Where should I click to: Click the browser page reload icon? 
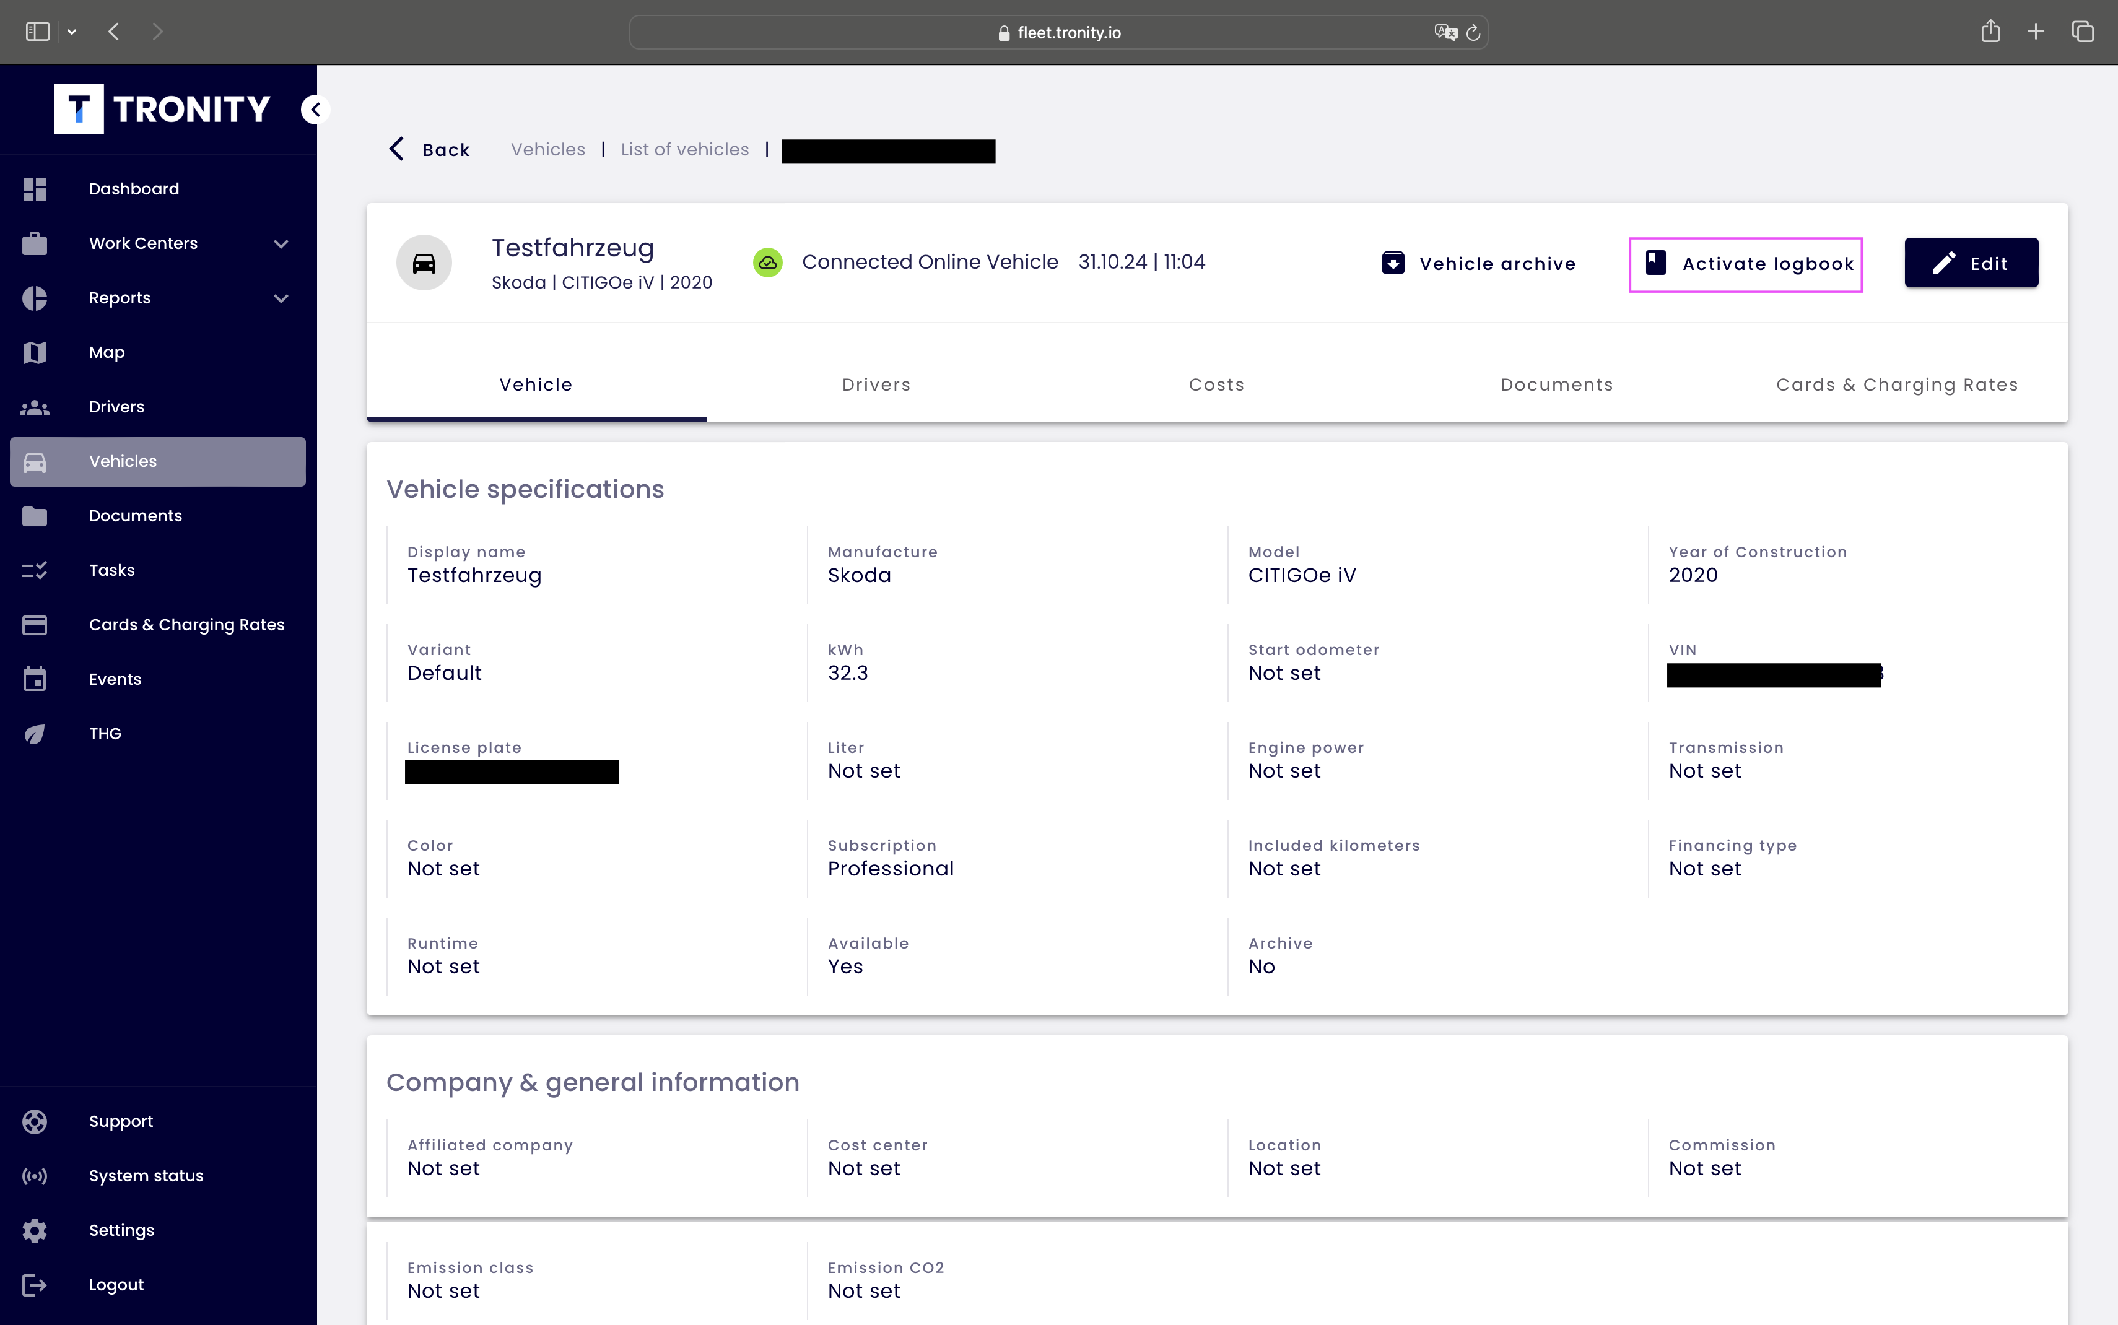pos(1473,32)
